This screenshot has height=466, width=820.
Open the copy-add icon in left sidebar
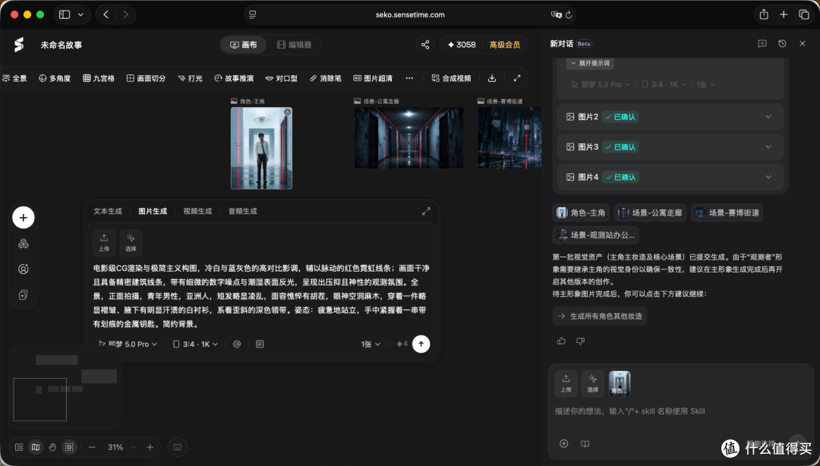tap(24, 295)
